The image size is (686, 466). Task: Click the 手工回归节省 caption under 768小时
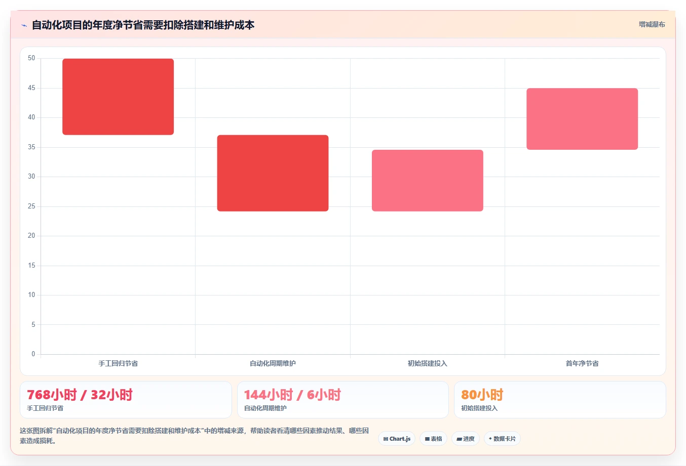pyautogui.click(x=45, y=408)
